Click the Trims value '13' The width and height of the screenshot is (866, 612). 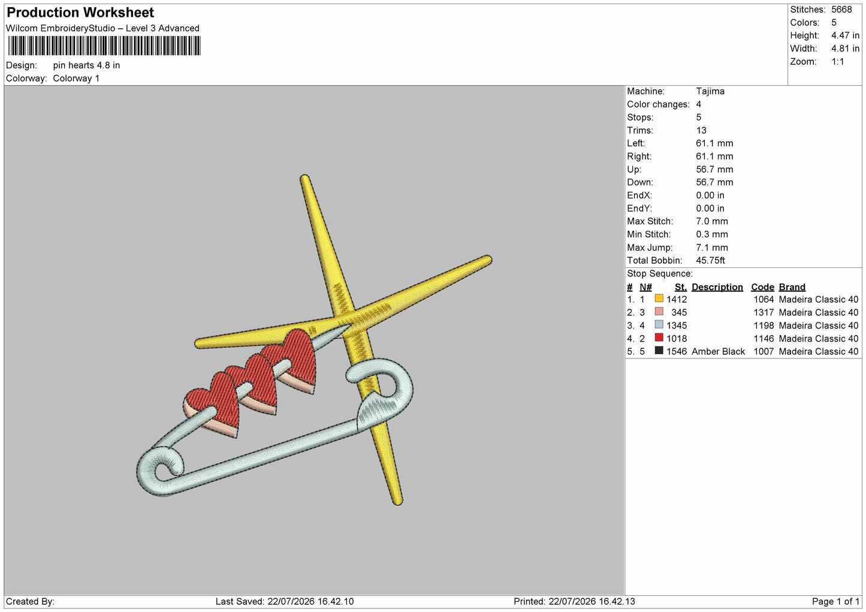[x=701, y=130]
